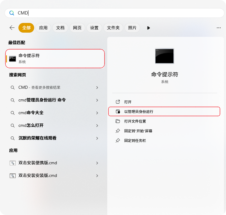Switch to the 应用 filter tab
The image size is (226, 215).
43,28
